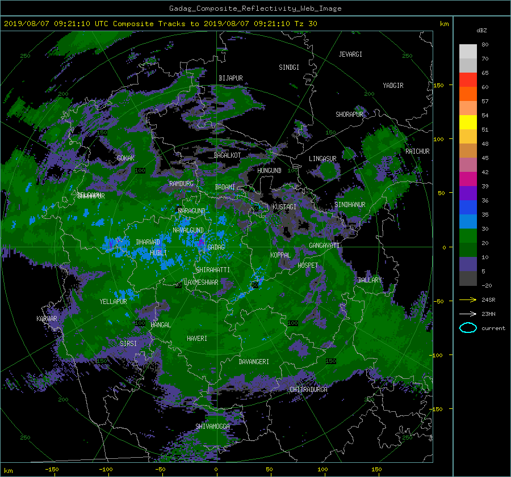Click the 'km' label at top-right header

pyautogui.click(x=444, y=24)
